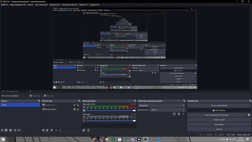Open preview scaling dropdown По размеру окна
Screen dimensions: 252x142
pos(18,91)
